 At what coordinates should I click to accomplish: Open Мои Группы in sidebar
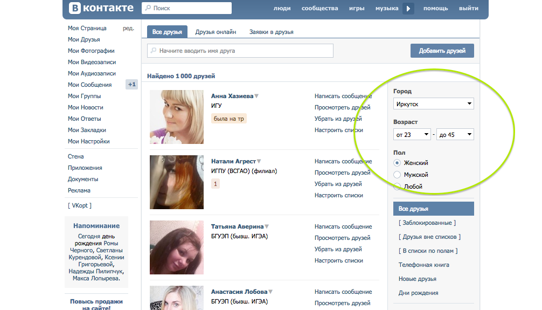pos(85,96)
